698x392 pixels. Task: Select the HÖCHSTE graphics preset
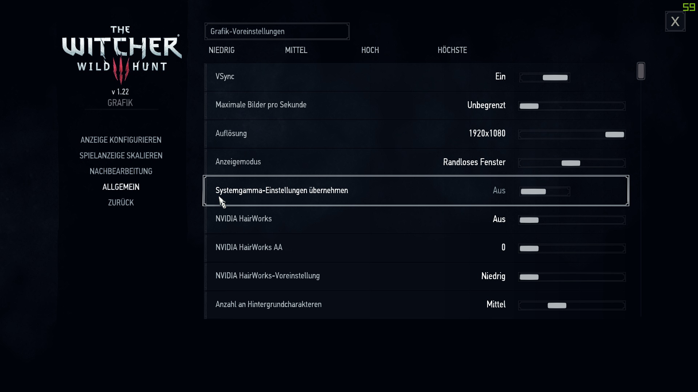[x=452, y=50]
